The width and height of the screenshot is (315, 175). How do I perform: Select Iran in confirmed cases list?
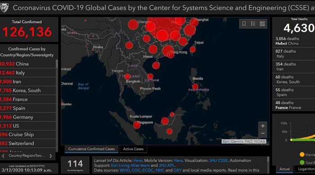[28, 81]
